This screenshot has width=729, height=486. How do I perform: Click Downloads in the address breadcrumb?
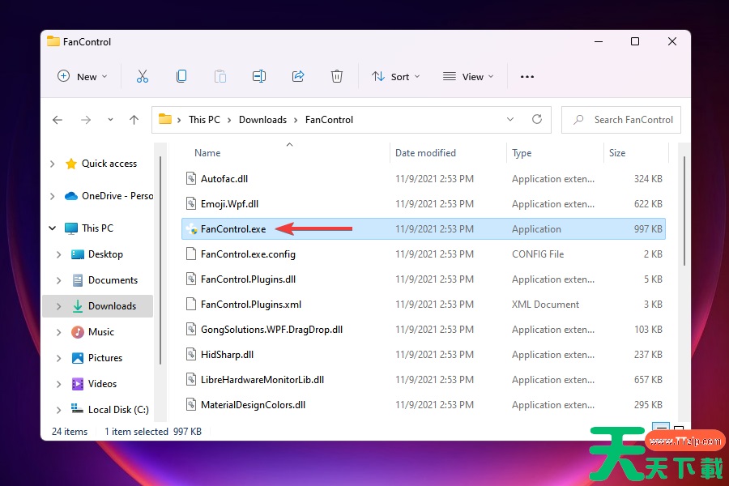point(262,119)
